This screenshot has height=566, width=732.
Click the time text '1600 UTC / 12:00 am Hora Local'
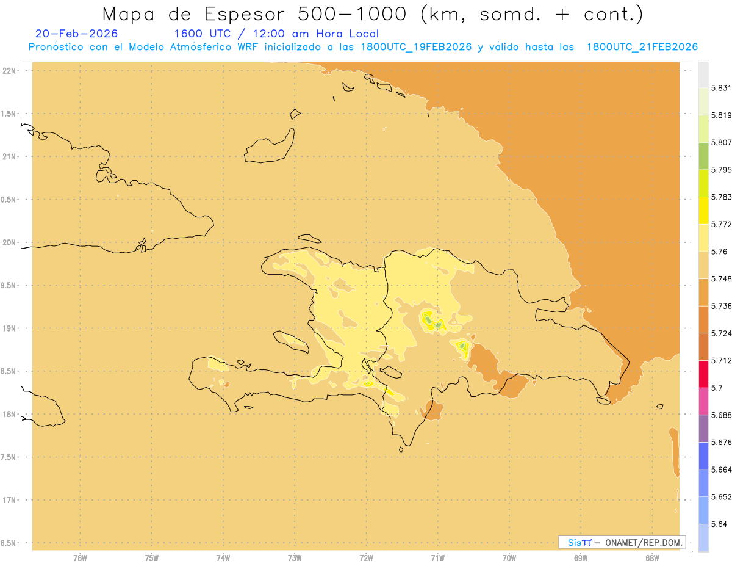point(276,34)
